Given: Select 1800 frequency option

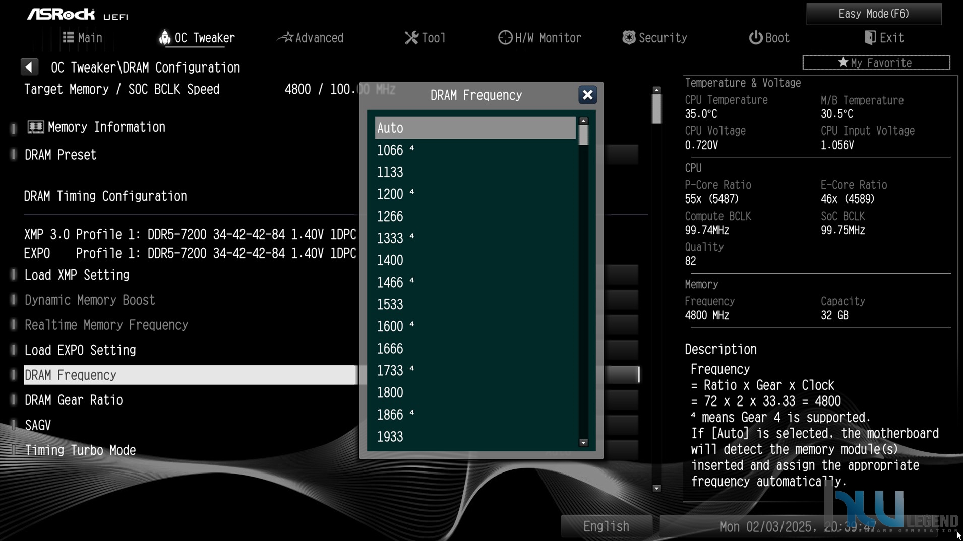Looking at the screenshot, I should [475, 392].
